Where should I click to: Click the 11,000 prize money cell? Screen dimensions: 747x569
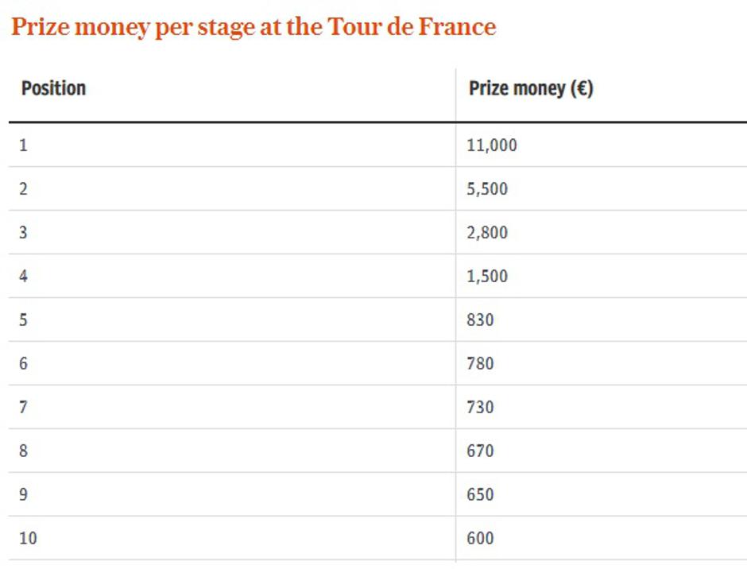492,145
